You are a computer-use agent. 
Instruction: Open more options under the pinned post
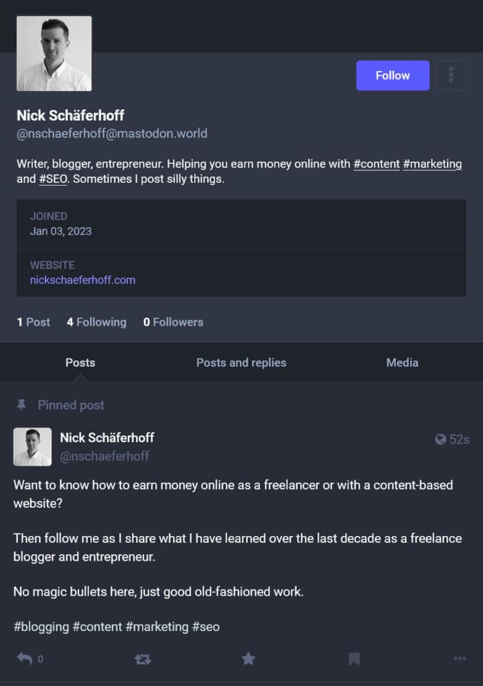click(x=460, y=659)
